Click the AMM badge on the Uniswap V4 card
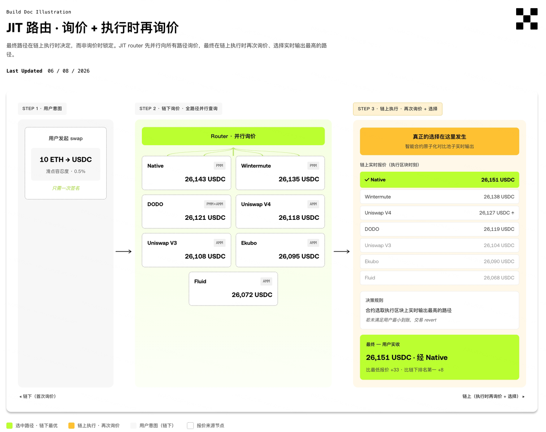The width and height of the screenshot is (546, 432). [x=314, y=204]
